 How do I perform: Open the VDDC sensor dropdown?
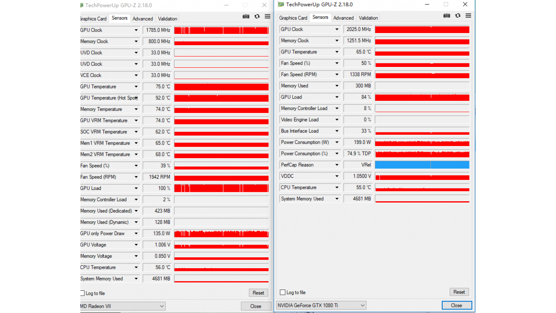point(337,176)
